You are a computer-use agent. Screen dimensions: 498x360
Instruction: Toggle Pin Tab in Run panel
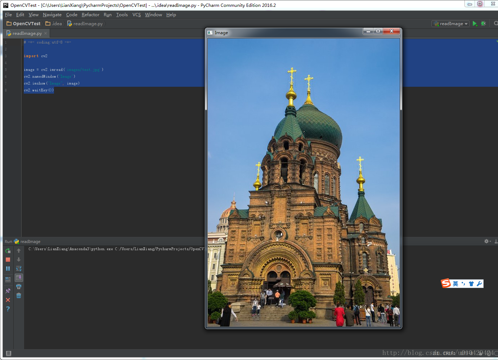[8, 291]
